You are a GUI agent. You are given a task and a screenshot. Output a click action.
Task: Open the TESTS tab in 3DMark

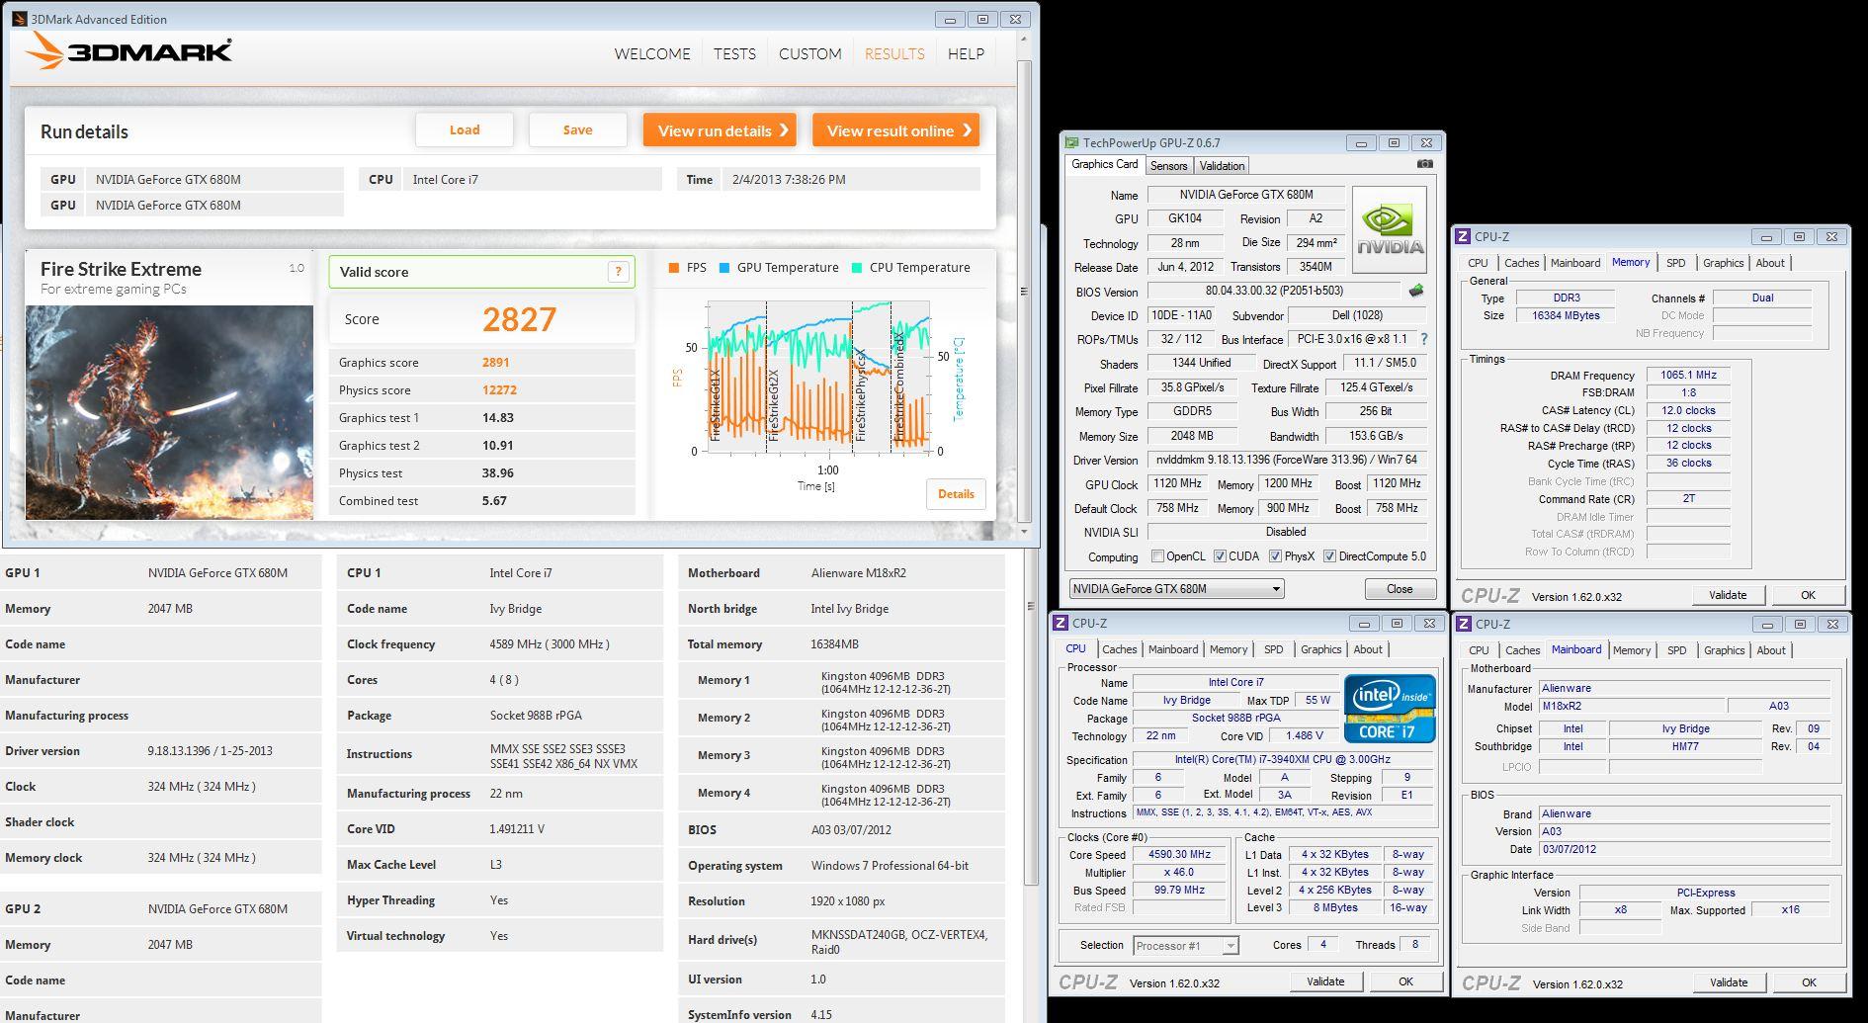click(x=734, y=53)
